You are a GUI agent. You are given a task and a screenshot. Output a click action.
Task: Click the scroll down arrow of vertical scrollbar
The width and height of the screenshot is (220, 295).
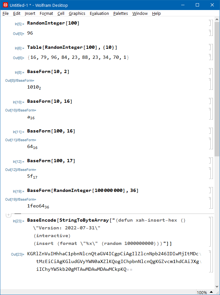pyautogui.click(x=217, y=287)
